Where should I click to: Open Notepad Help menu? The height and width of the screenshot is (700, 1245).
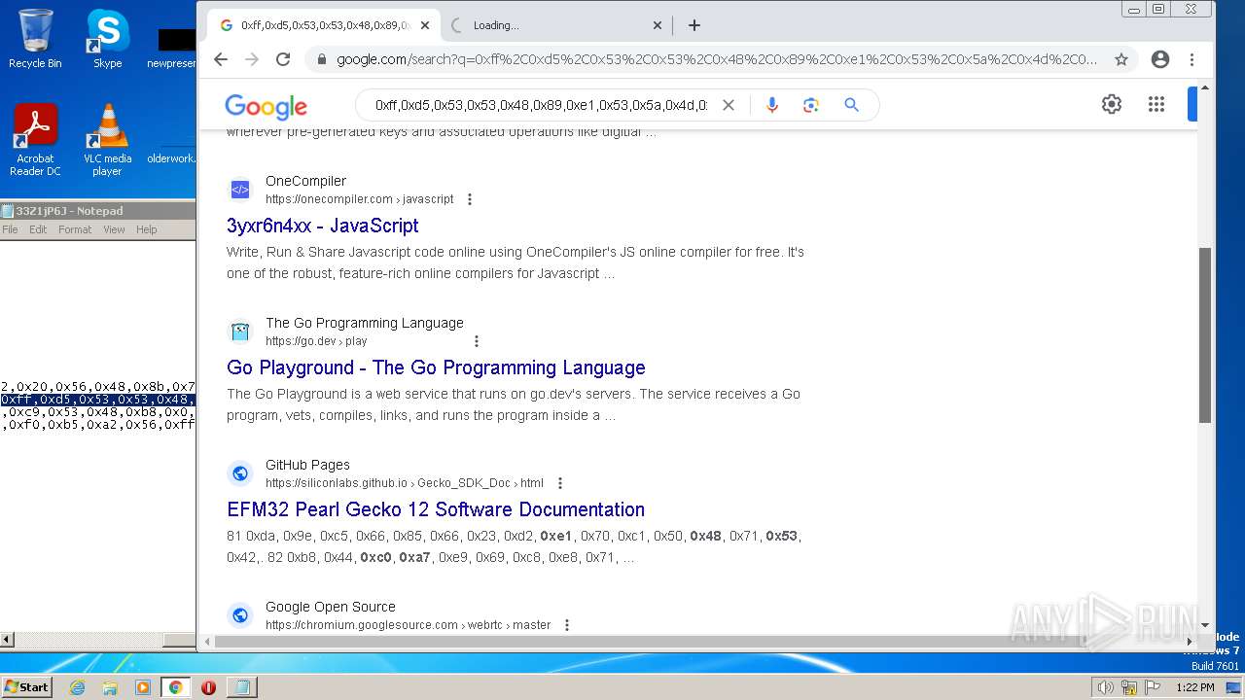[x=146, y=229]
